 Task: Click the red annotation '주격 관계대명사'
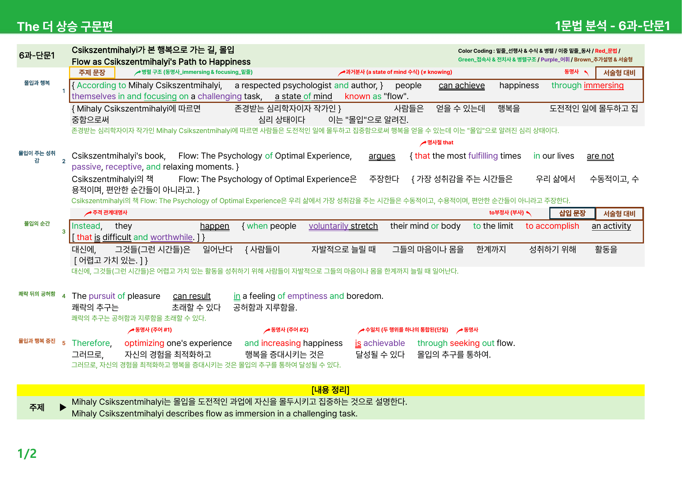(110, 213)
